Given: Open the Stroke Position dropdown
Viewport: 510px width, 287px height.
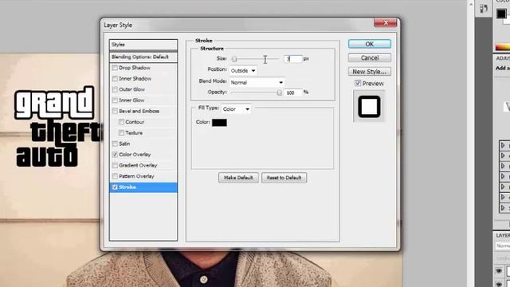Looking at the screenshot, I should pos(243,71).
